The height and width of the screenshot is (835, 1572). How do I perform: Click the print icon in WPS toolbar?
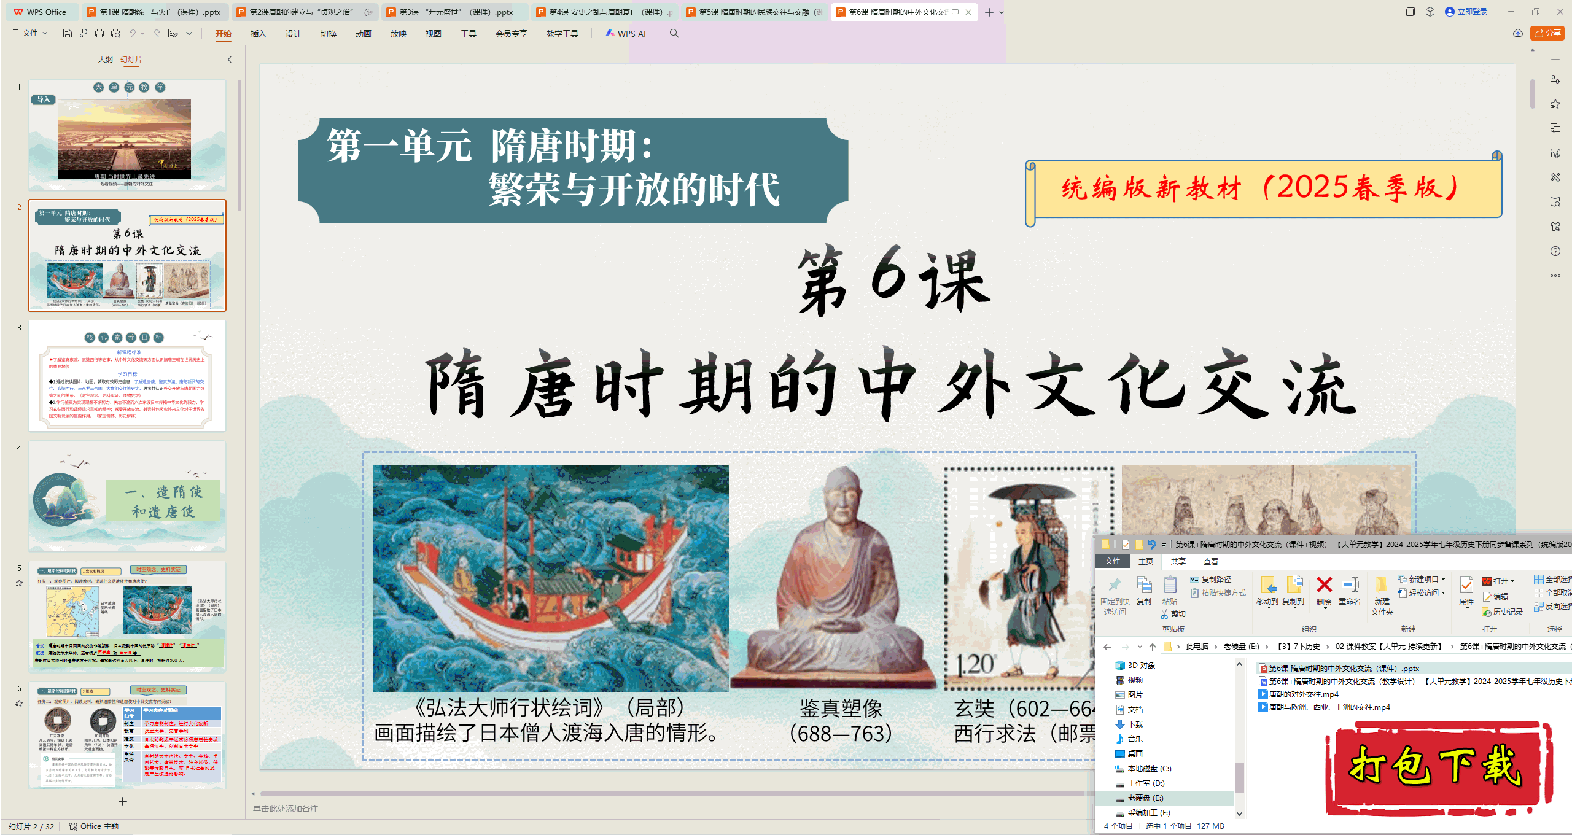[99, 33]
